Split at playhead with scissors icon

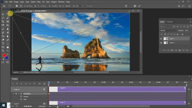point(40,84)
